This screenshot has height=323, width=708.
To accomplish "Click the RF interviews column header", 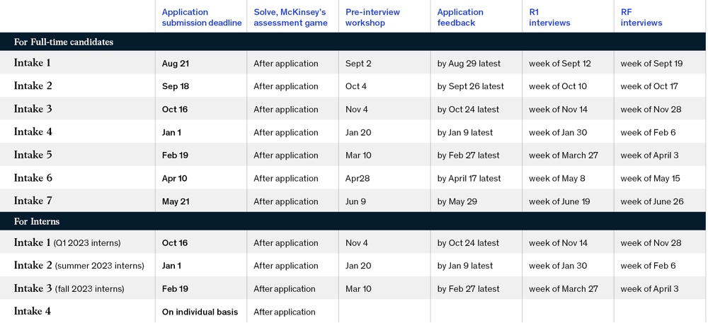I will pos(641,18).
